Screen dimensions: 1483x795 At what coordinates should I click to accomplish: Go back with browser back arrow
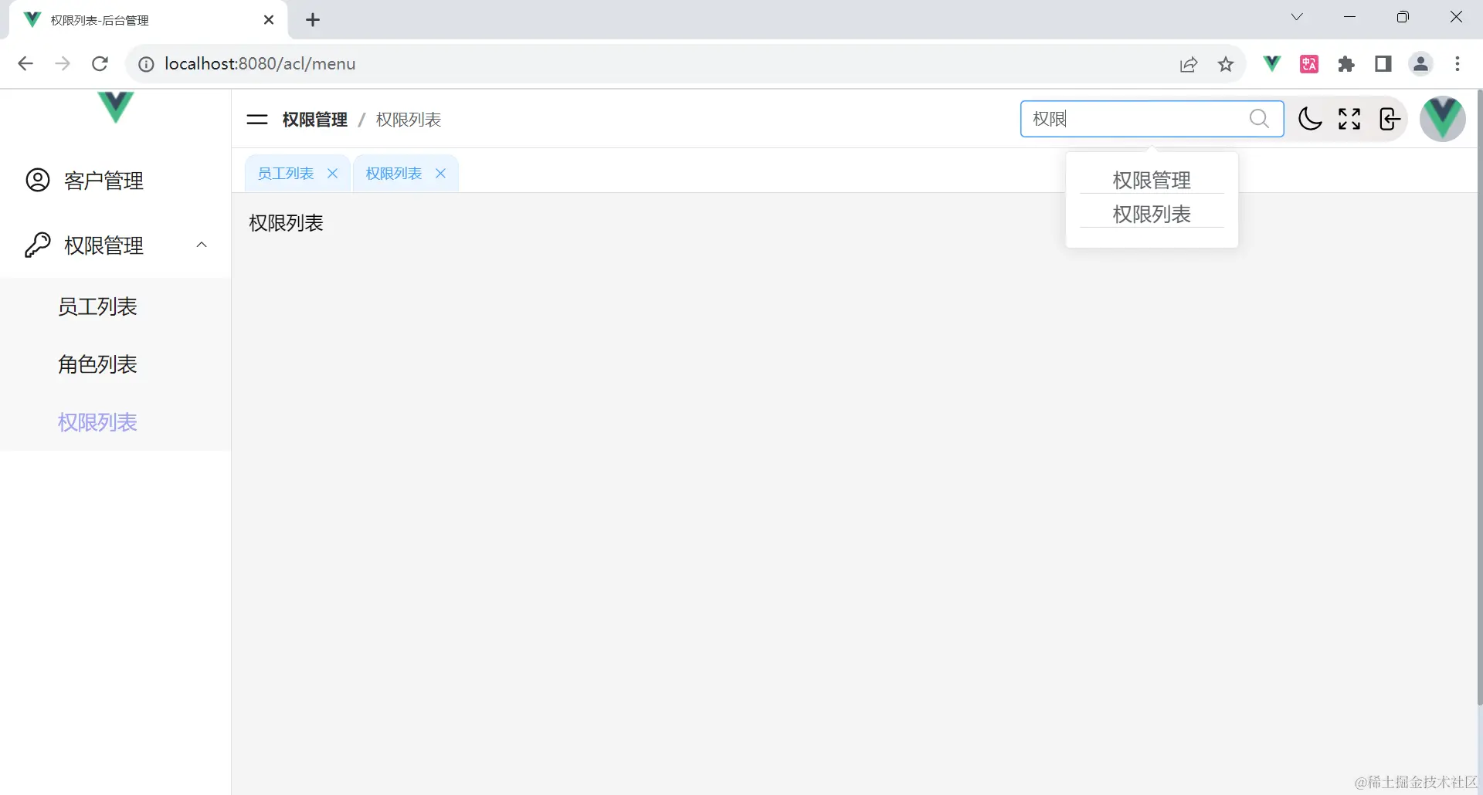point(25,64)
